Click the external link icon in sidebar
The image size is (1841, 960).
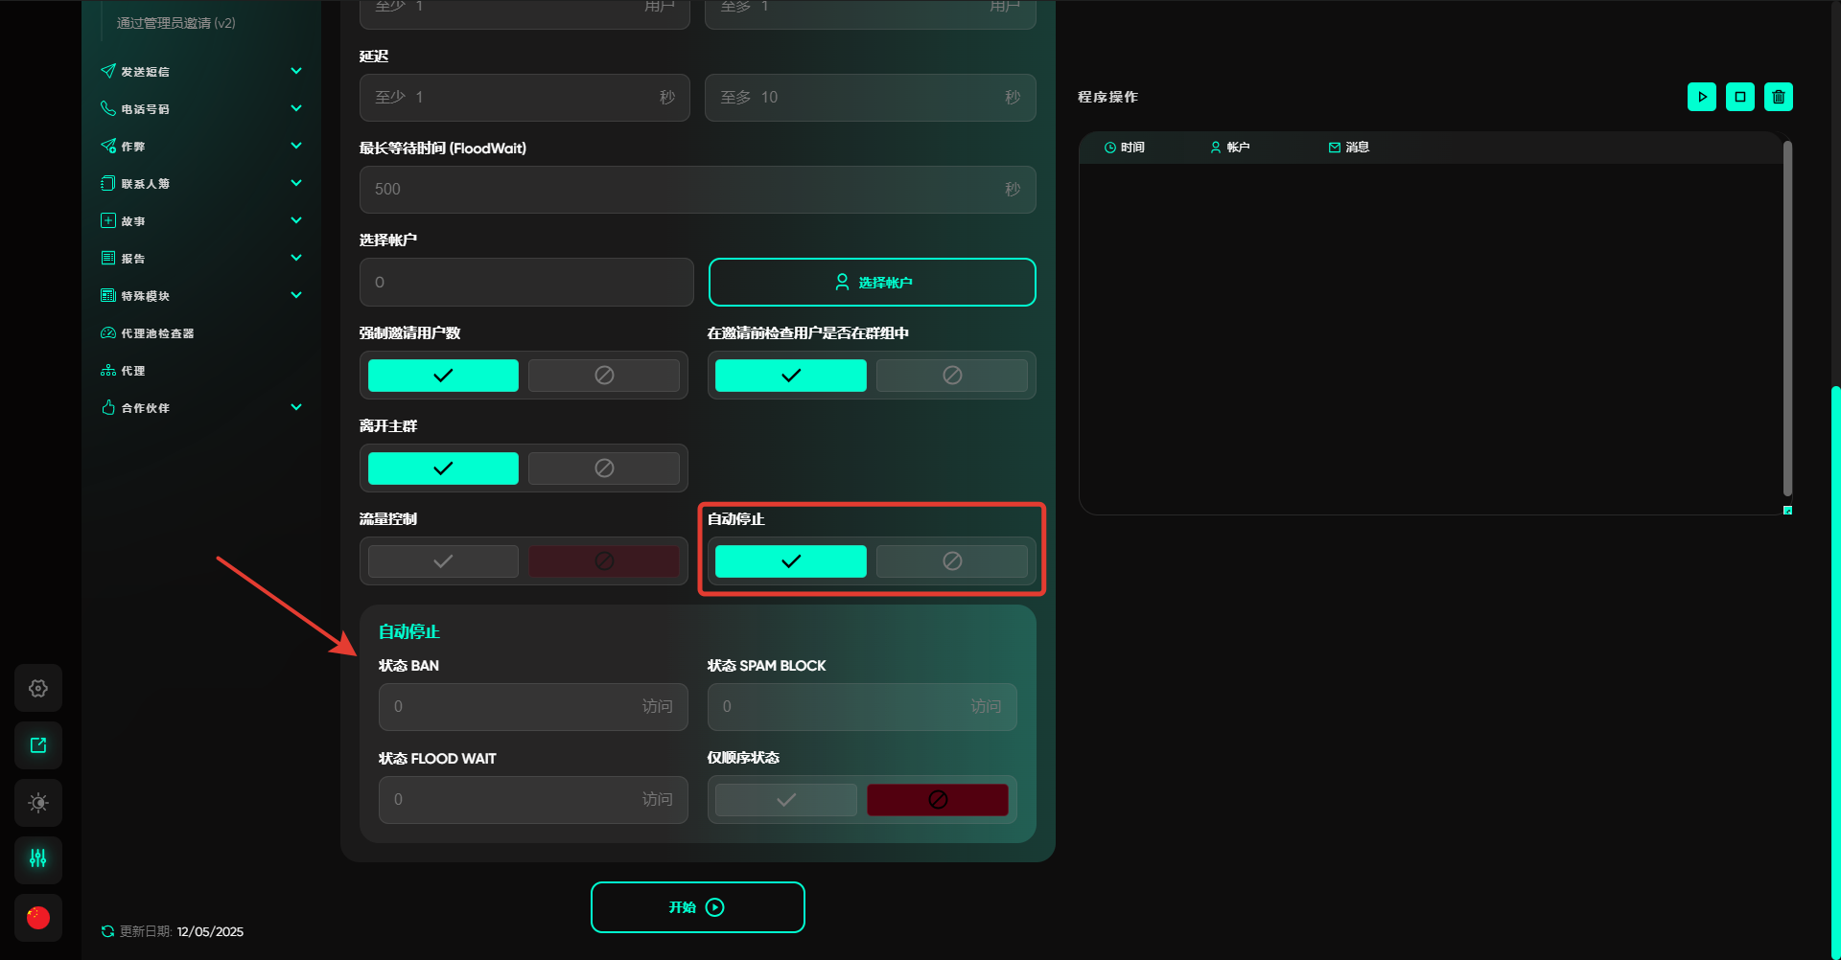point(38,745)
